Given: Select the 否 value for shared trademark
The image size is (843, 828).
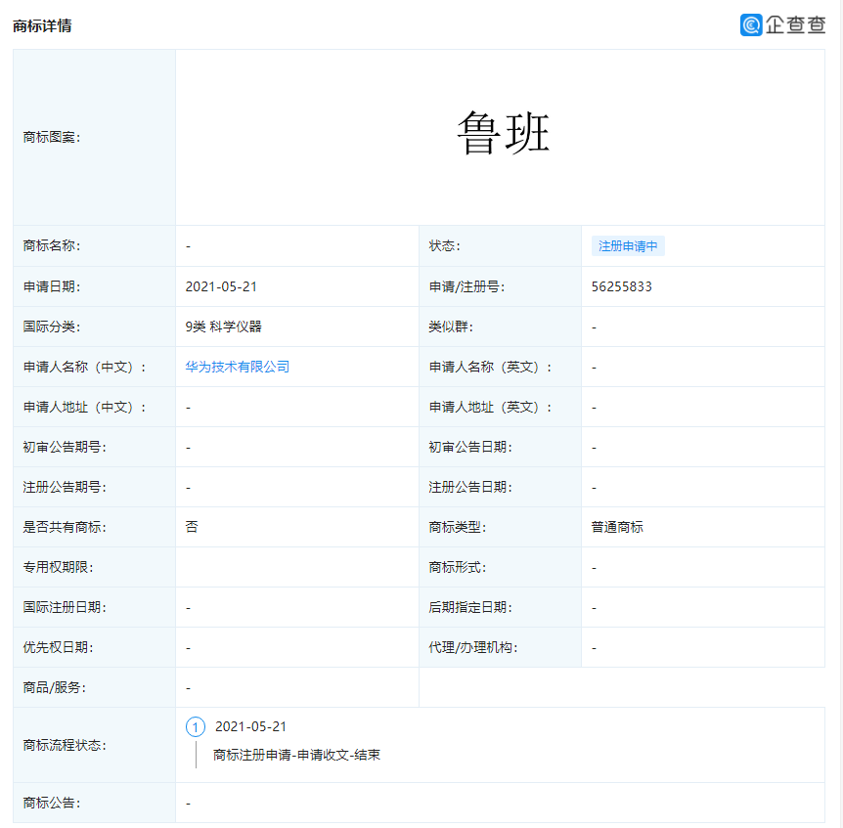Looking at the screenshot, I should [192, 527].
